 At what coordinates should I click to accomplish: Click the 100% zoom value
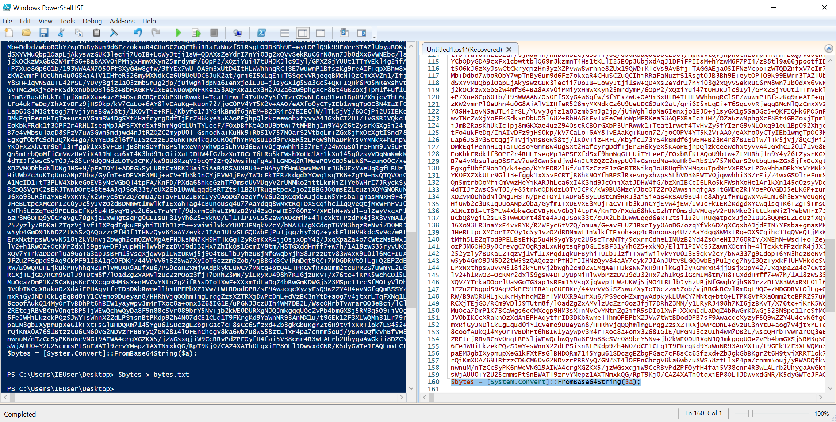pos(821,413)
